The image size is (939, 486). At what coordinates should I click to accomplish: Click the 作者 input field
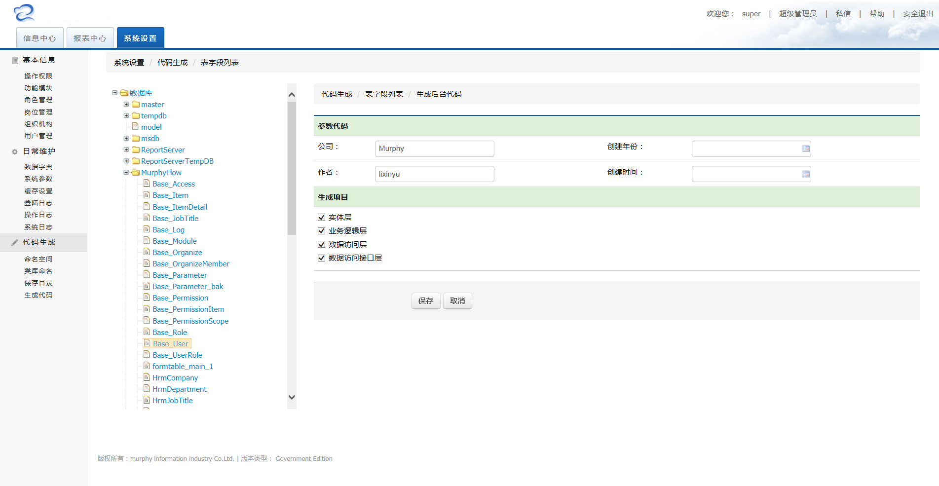[x=435, y=174]
